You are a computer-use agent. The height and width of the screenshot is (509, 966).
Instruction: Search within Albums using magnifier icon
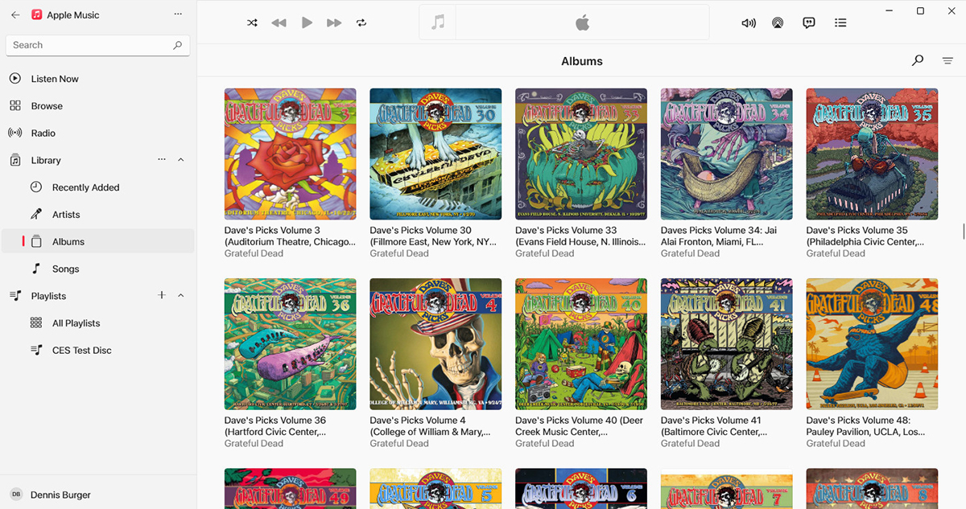pos(918,60)
